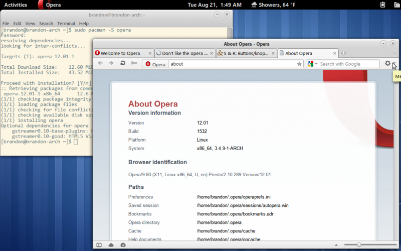The width and height of the screenshot is (401, 251).
Task: Select system value x86_64, 3.4.9-1-ARCH
Action: coord(220,148)
